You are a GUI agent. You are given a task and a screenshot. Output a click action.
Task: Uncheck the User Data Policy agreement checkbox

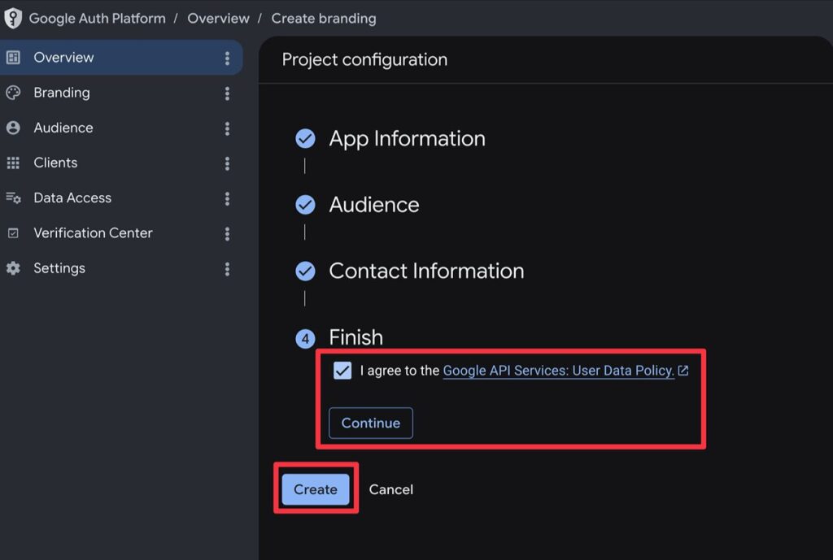342,370
